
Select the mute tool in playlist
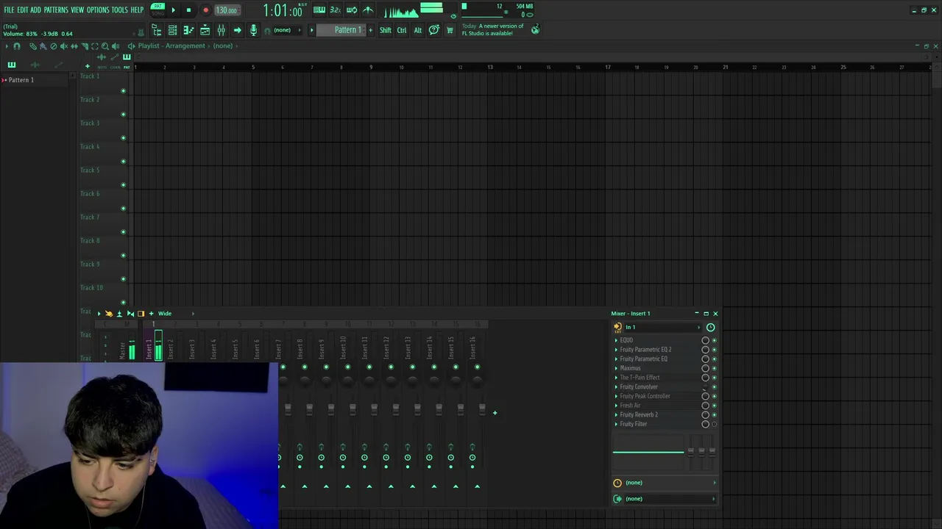coord(64,46)
